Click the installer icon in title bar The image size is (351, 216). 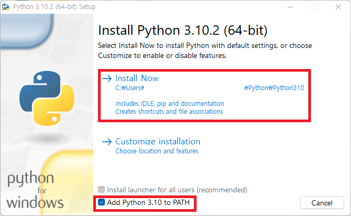coord(6,7)
